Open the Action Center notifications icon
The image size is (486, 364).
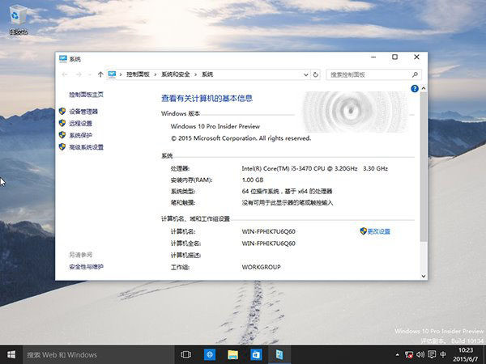point(432,355)
